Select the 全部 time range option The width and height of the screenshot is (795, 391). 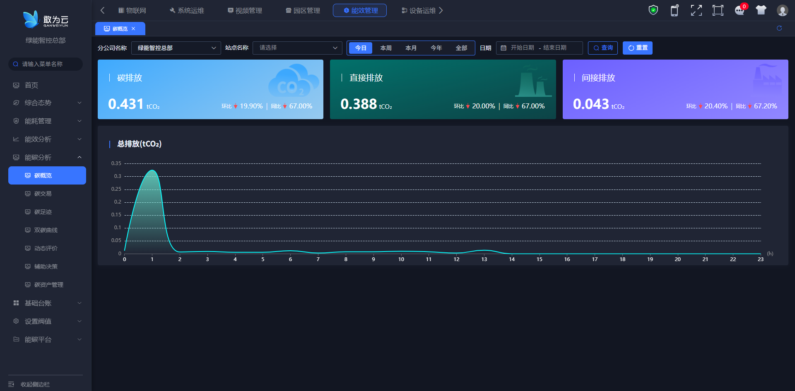[x=461, y=48]
